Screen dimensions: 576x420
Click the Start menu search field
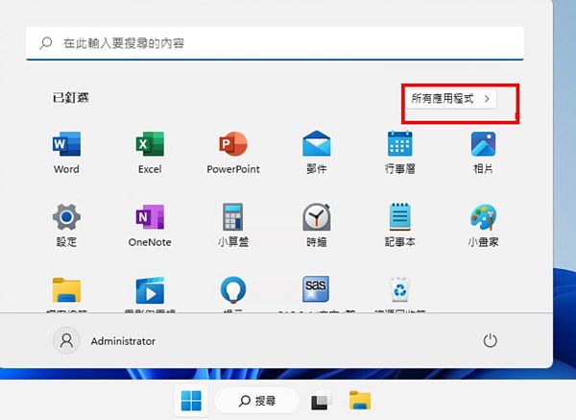(x=275, y=43)
